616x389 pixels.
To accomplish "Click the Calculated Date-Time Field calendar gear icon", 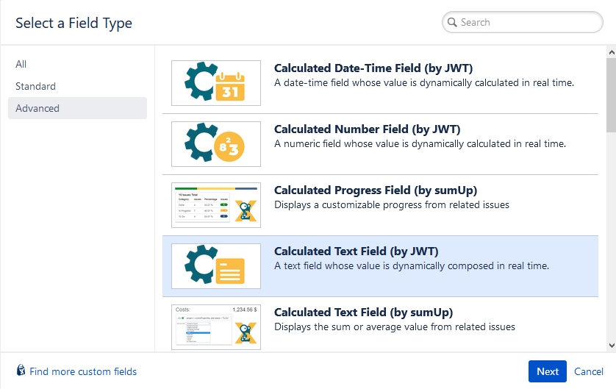I will point(215,82).
